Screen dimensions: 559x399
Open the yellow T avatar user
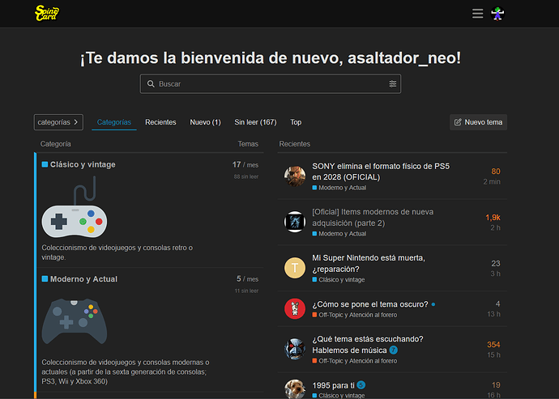[295, 268]
